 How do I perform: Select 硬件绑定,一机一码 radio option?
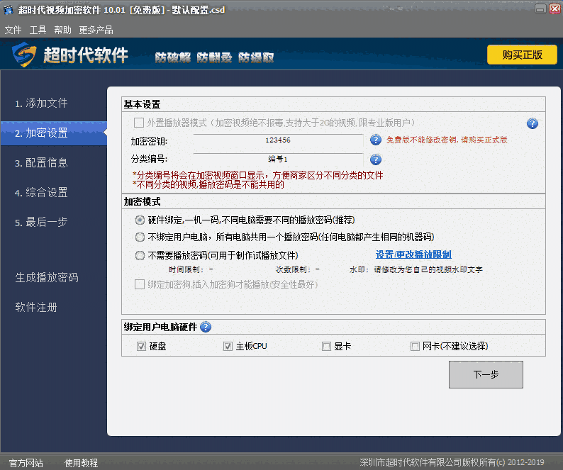pyautogui.click(x=140, y=220)
